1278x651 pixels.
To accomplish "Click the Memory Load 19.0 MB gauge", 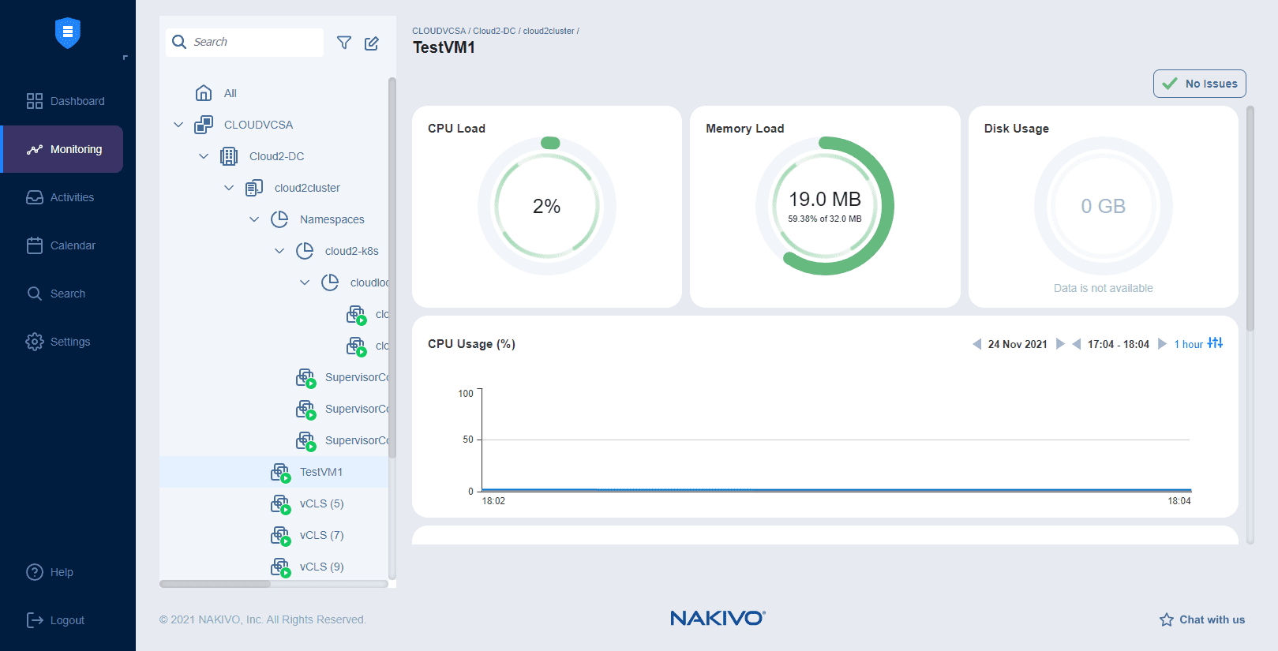I will click(825, 206).
